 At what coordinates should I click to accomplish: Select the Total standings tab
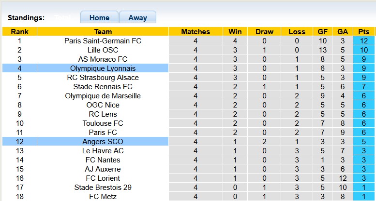click(x=62, y=17)
